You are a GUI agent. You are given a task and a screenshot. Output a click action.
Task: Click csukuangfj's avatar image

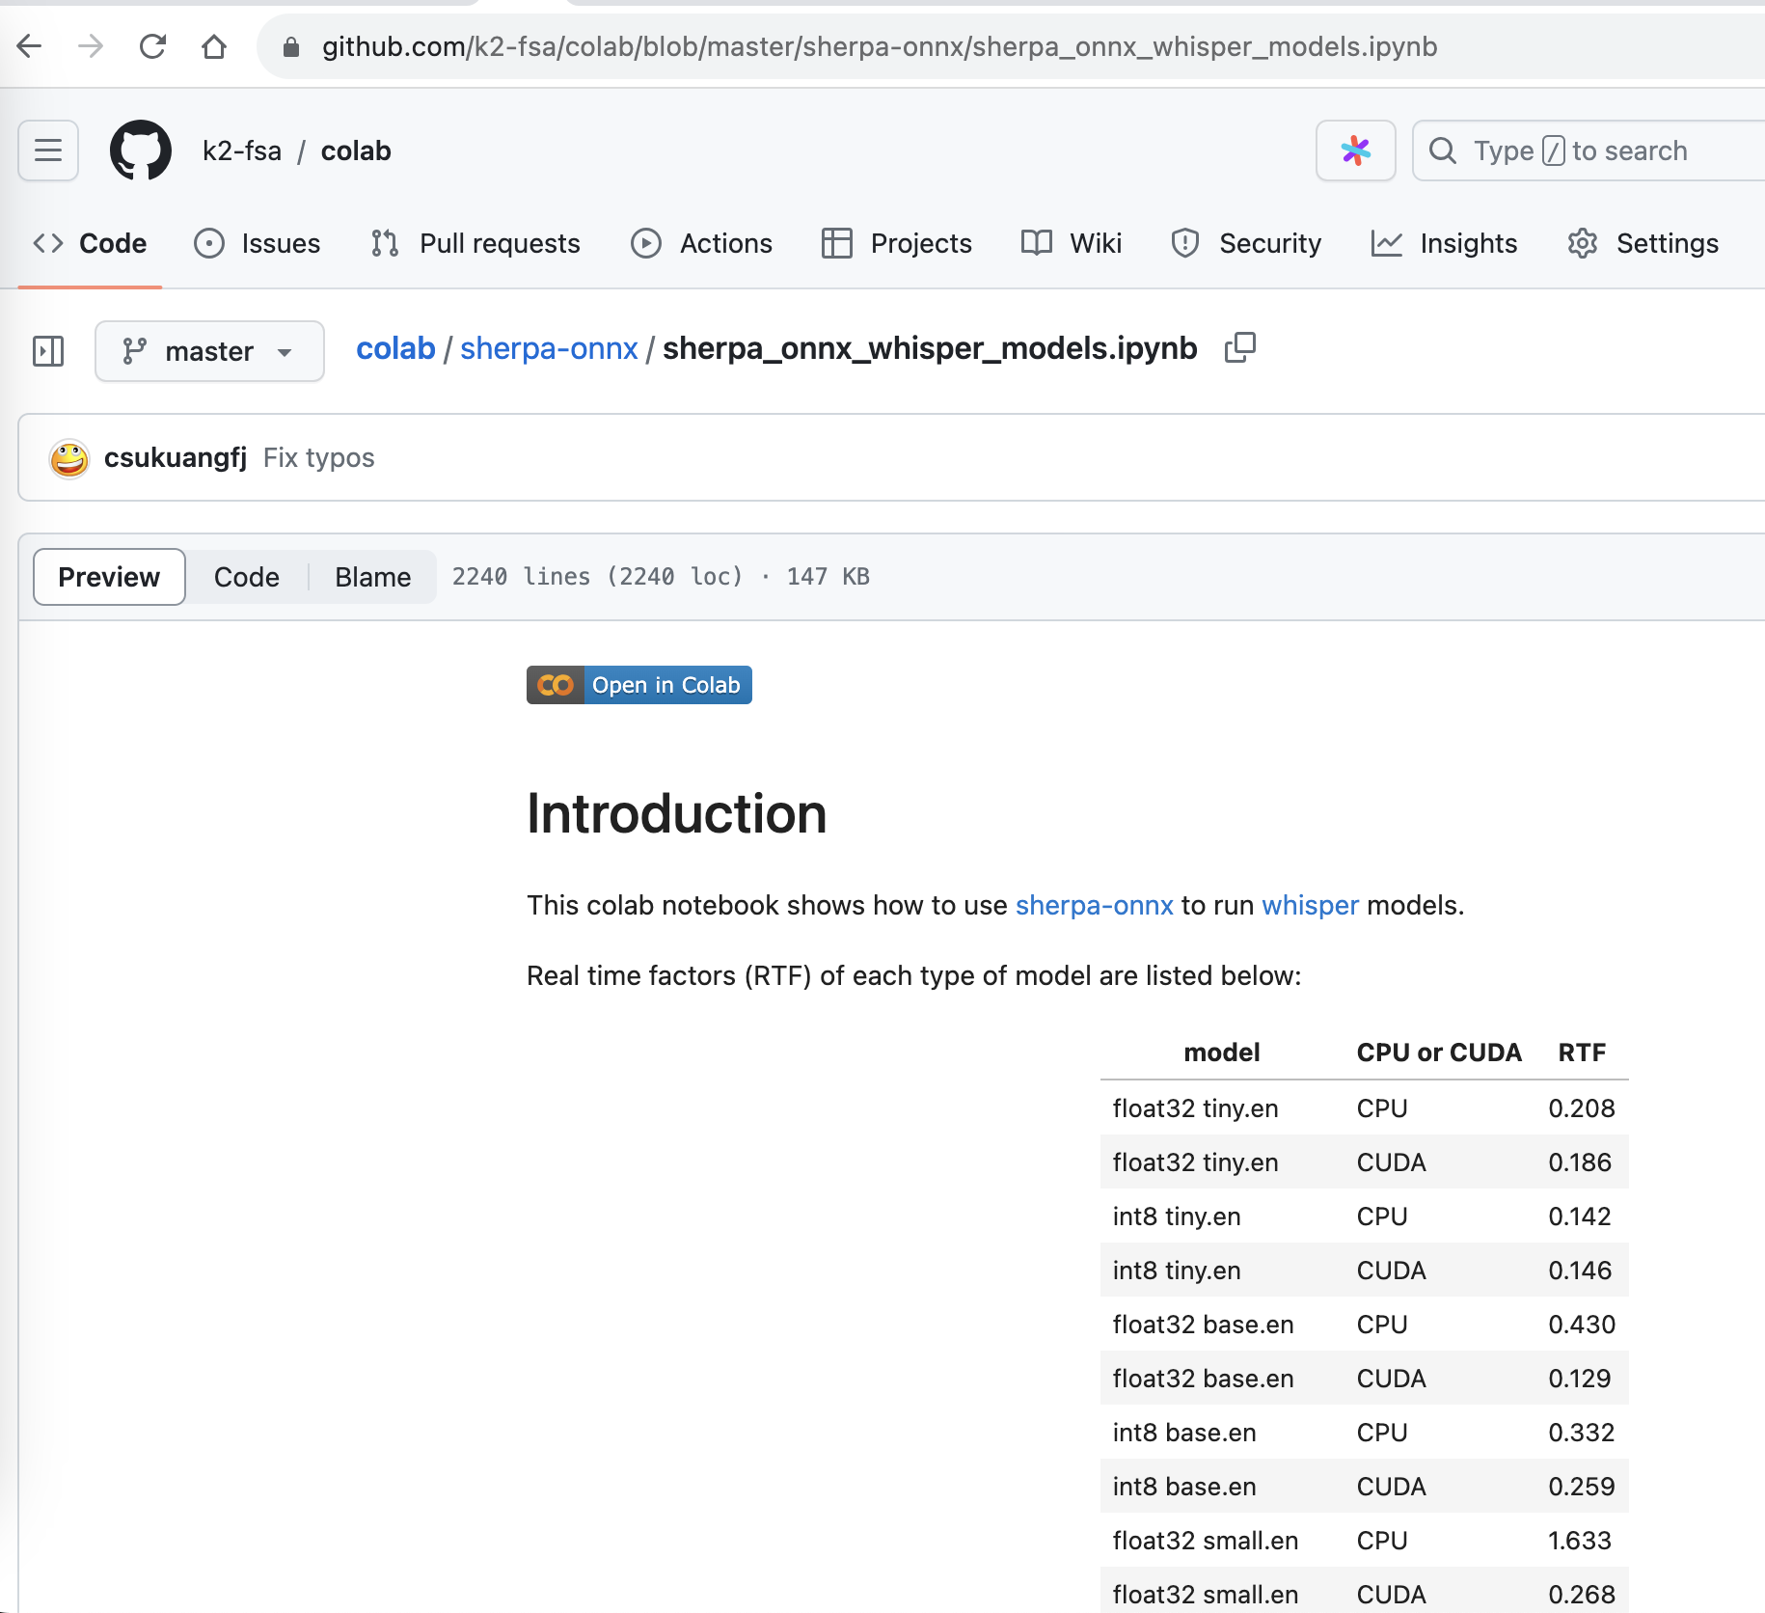tap(69, 458)
